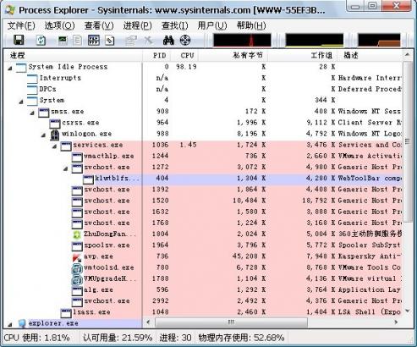This screenshot has height=347, width=417.
Task: Click the '物理内存使用: 52.68%' status entry
Action: tap(241, 338)
